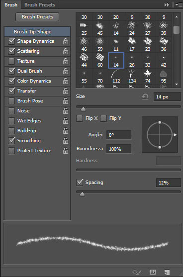Click the lock icon next to Shape Dynamics

coord(66,41)
